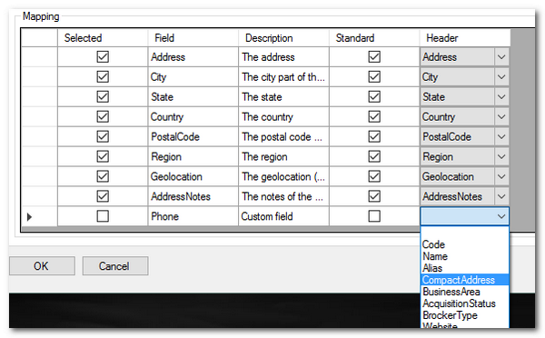Click the Cancel button

(x=115, y=266)
